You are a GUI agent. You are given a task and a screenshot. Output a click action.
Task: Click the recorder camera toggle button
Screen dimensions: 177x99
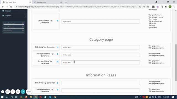tap(7, 92)
